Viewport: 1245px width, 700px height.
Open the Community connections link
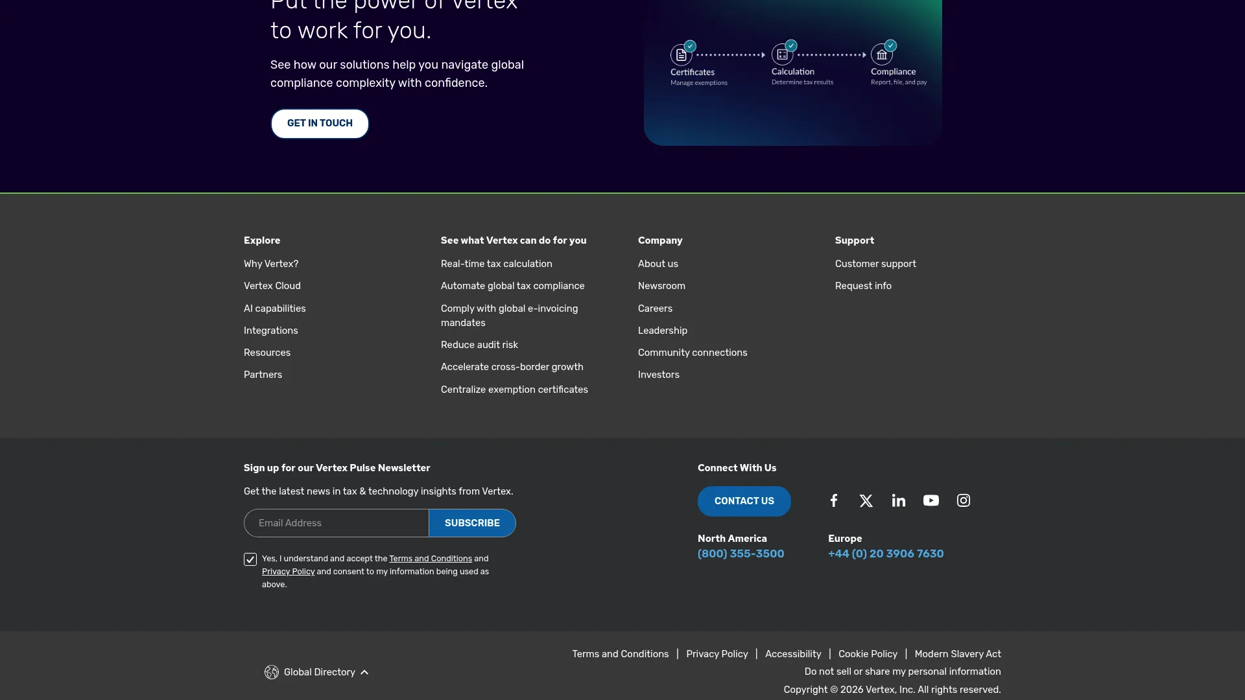tap(693, 353)
